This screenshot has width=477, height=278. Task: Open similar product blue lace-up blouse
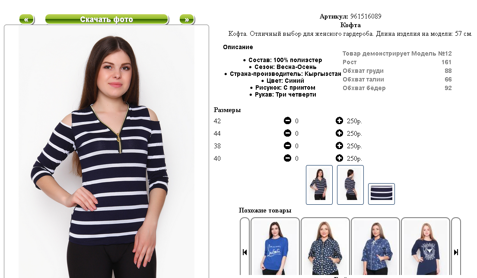click(375, 247)
